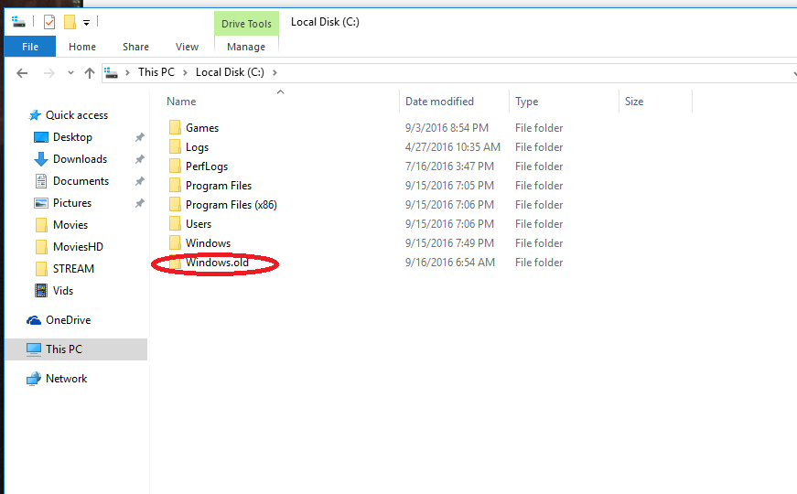The image size is (797, 494).
Task: Expand chevron after Local Disk (C:) breadcrumb
Action: pyautogui.click(x=275, y=72)
